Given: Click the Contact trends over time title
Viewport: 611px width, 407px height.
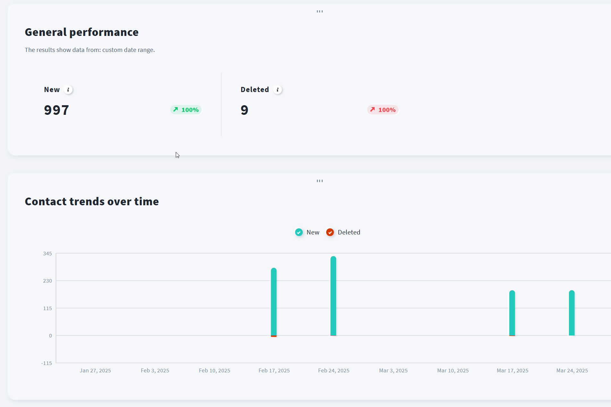Looking at the screenshot, I should [92, 201].
